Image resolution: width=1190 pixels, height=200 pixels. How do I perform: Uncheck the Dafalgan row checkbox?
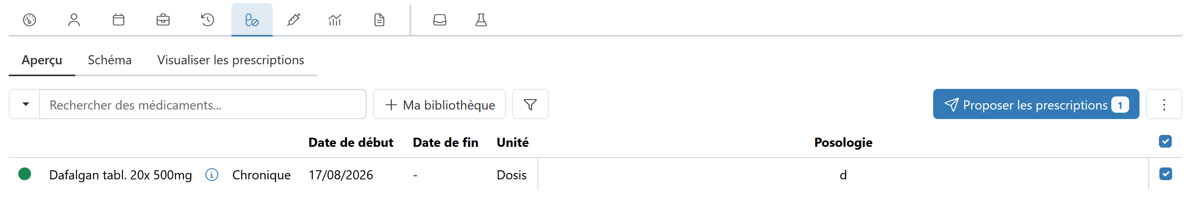tap(1165, 174)
